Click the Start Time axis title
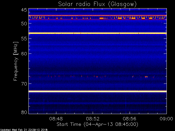 coord(97,124)
